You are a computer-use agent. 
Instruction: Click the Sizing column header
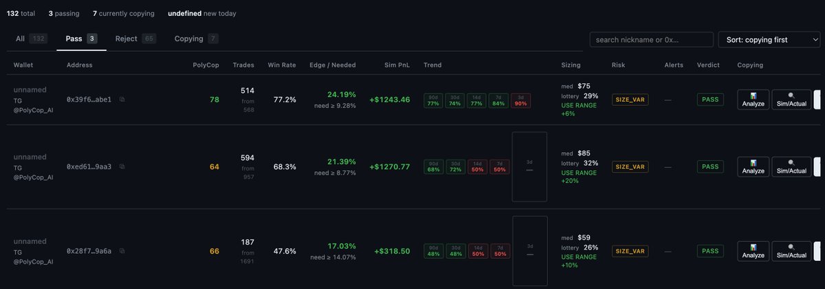[x=571, y=65]
